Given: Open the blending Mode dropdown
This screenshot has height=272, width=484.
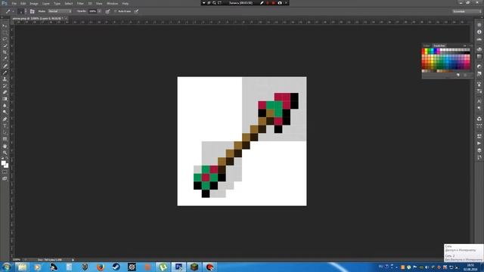Looking at the screenshot, I should (x=60, y=11).
